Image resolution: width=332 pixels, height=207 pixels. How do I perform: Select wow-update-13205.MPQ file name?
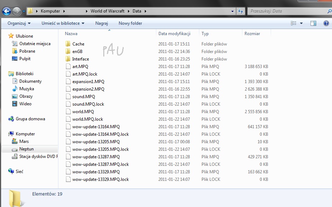(x=96, y=142)
